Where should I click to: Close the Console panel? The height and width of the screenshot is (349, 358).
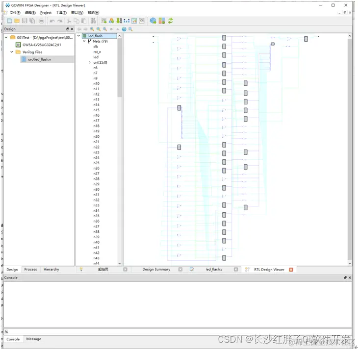[350, 277]
